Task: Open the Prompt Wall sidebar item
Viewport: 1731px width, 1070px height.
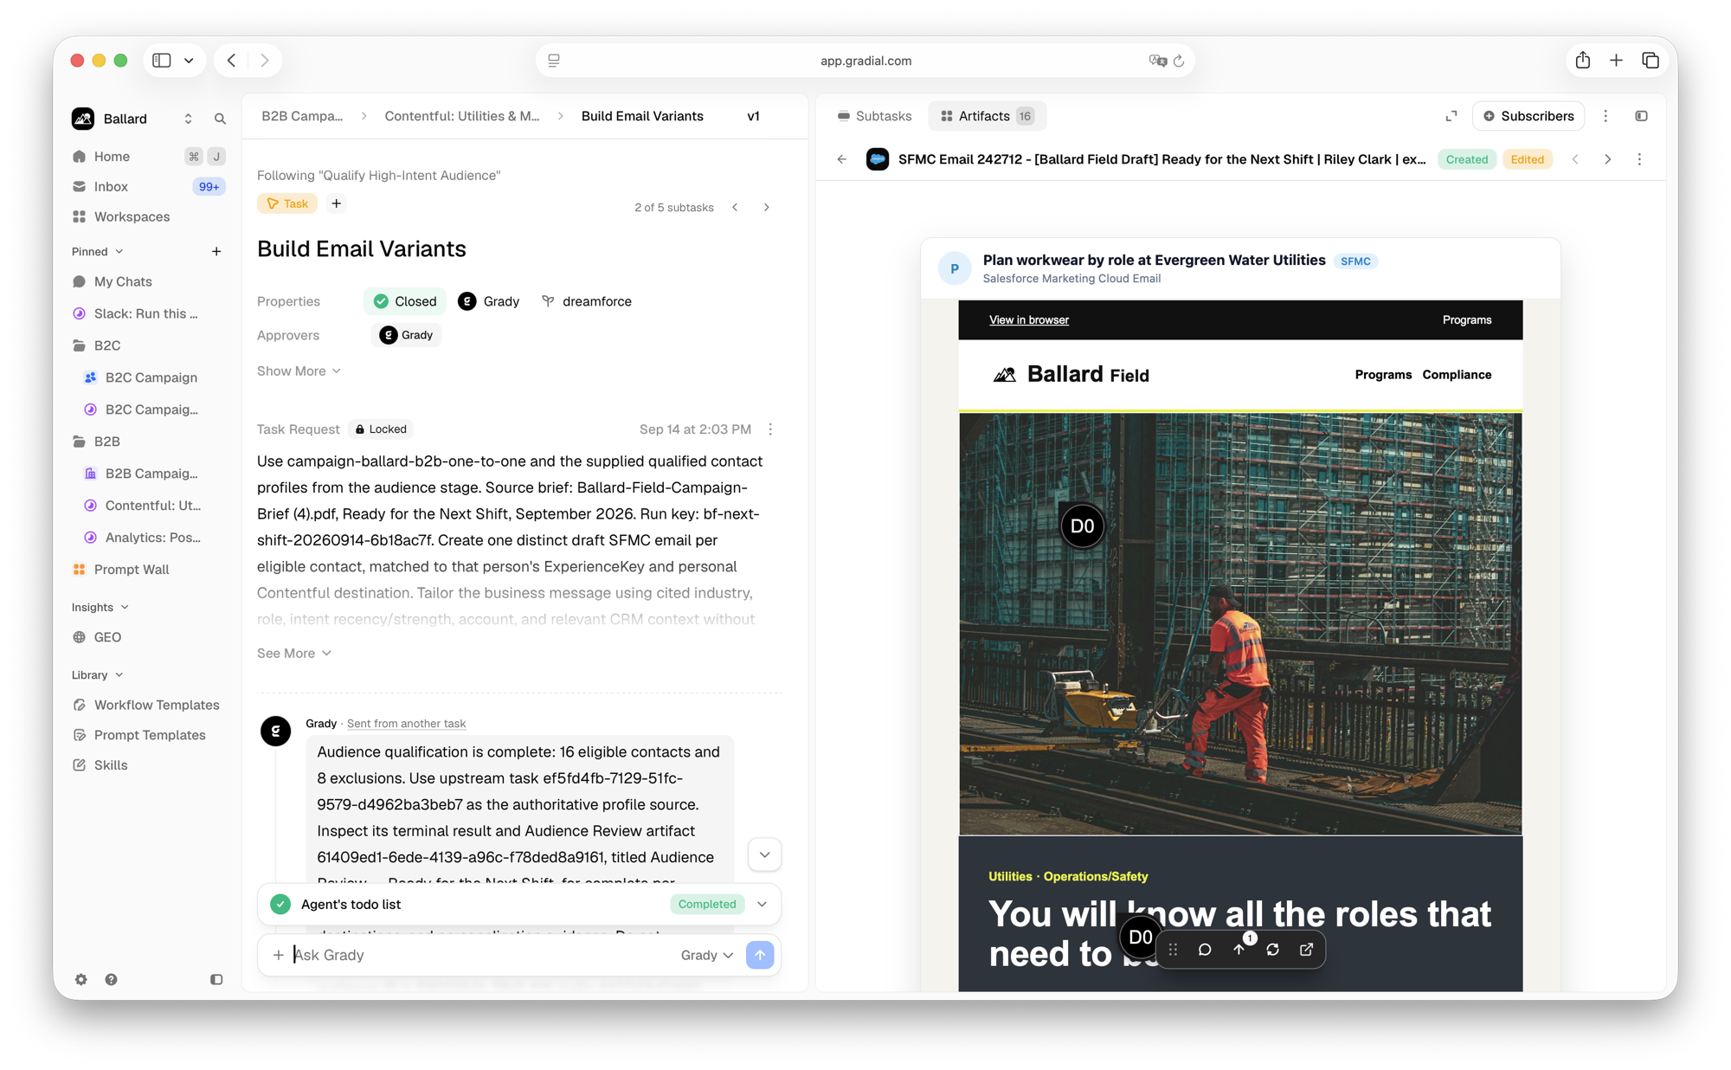Action: coord(148,570)
